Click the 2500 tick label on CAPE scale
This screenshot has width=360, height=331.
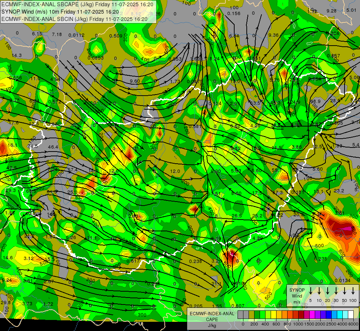coord(331,324)
